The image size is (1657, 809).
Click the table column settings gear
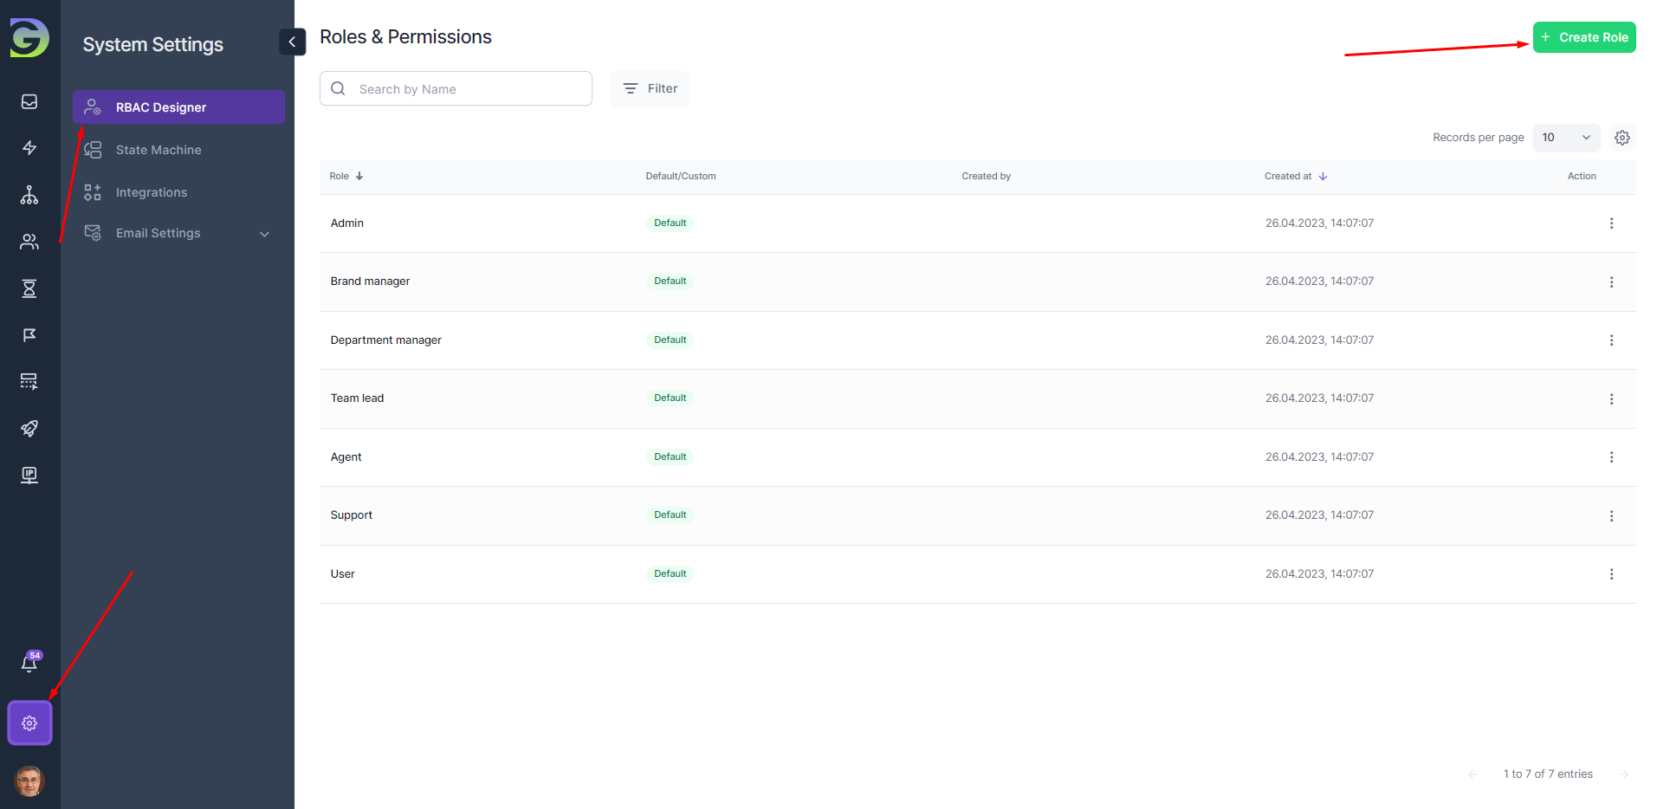point(1621,138)
